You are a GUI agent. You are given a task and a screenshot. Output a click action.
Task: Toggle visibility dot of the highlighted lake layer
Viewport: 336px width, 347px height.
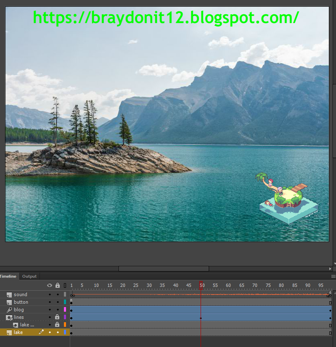point(50,332)
